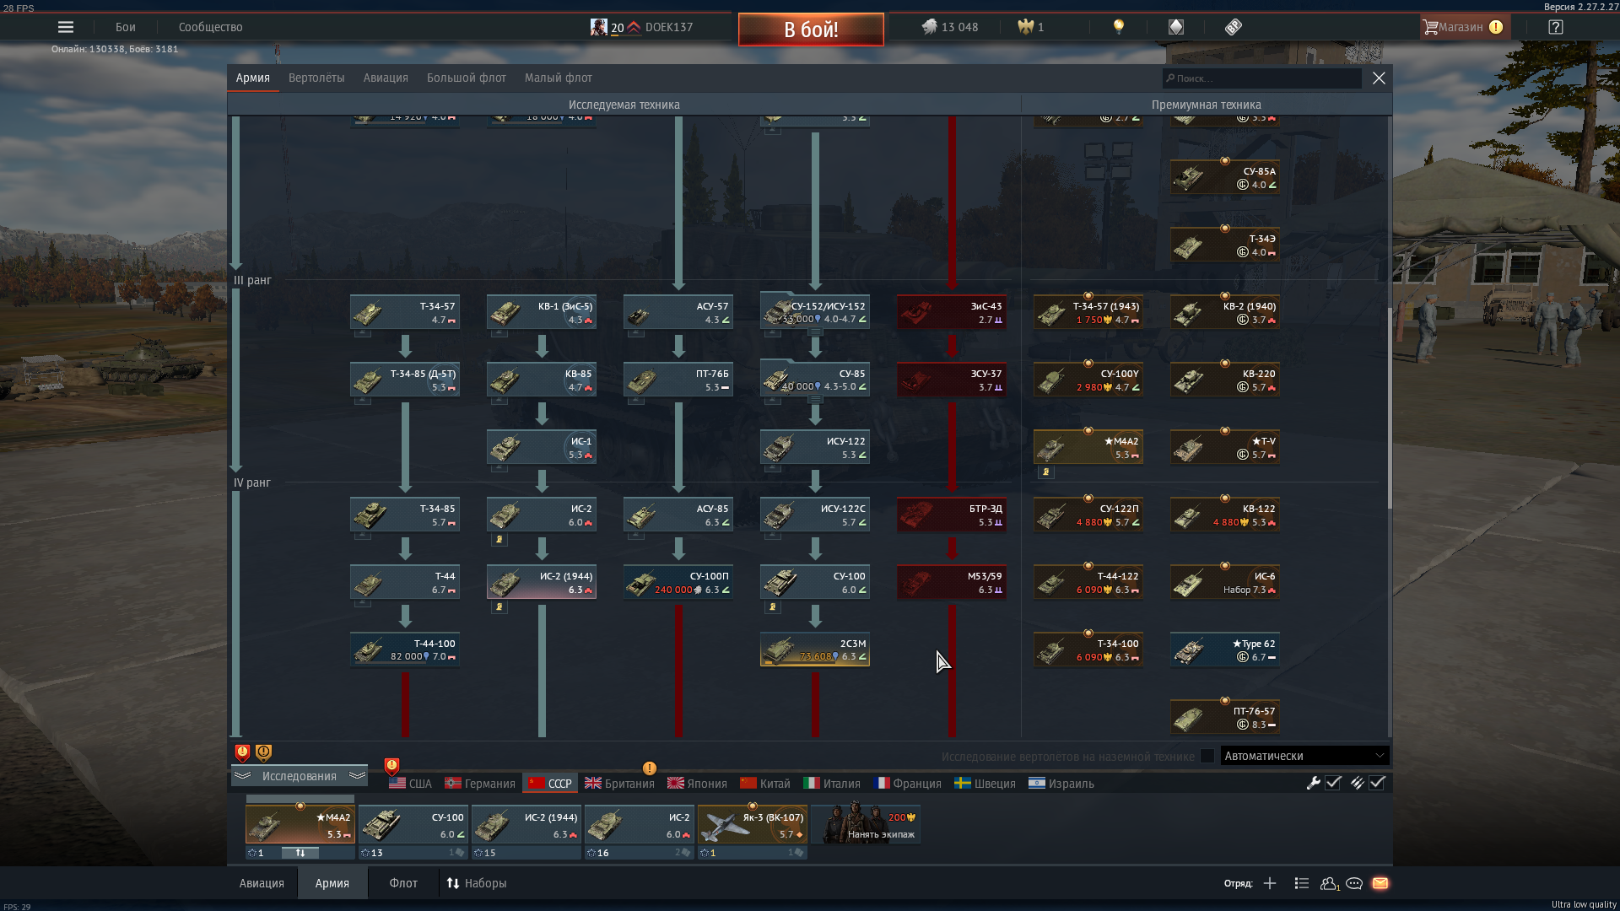Open the Магазин shop button
This screenshot has height=911, width=1620.
coord(1464,27)
